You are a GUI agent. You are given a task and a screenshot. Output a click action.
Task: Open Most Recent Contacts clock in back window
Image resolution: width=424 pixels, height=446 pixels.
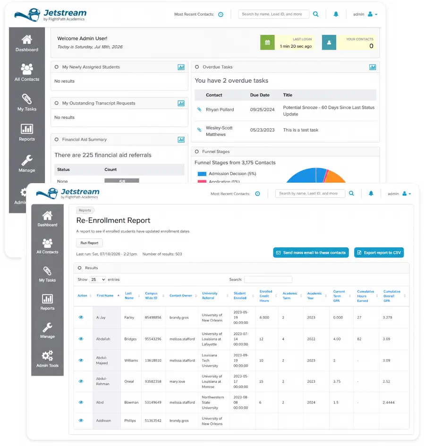[x=221, y=15]
